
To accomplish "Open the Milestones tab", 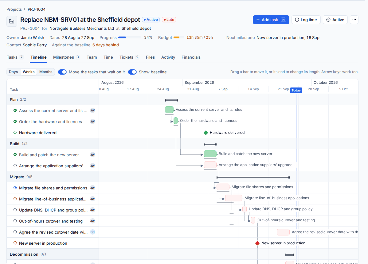I will point(66,57).
